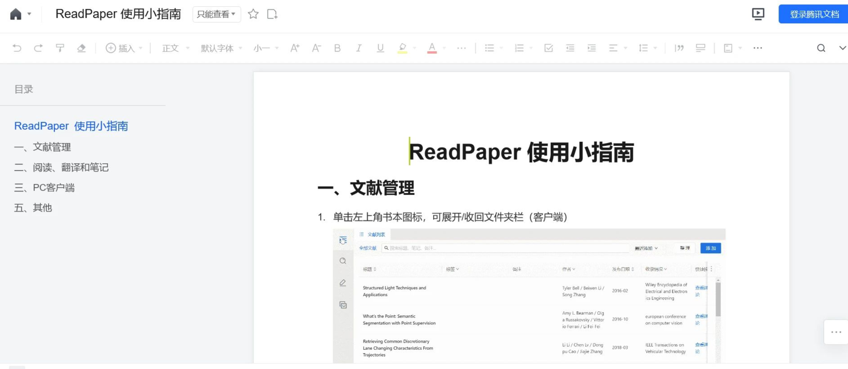Image resolution: width=848 pixels, height=369 pixels.
Task: Open the line spacing dropdown arrow
Action: point(656,48)
